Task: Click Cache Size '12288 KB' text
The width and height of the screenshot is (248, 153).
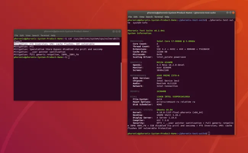Action: 162,52
